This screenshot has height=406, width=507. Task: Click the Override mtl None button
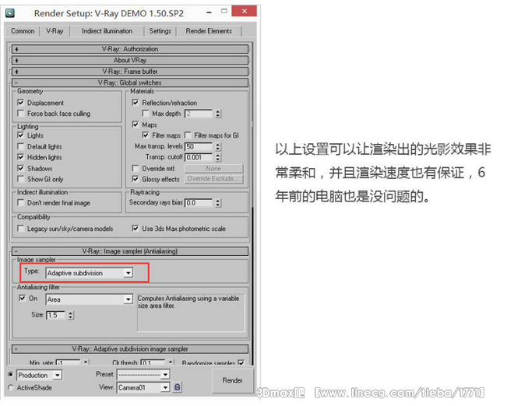click(213, 169)
